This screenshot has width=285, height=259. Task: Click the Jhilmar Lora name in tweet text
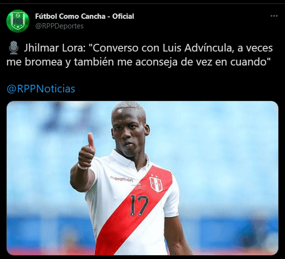(55, 48)
